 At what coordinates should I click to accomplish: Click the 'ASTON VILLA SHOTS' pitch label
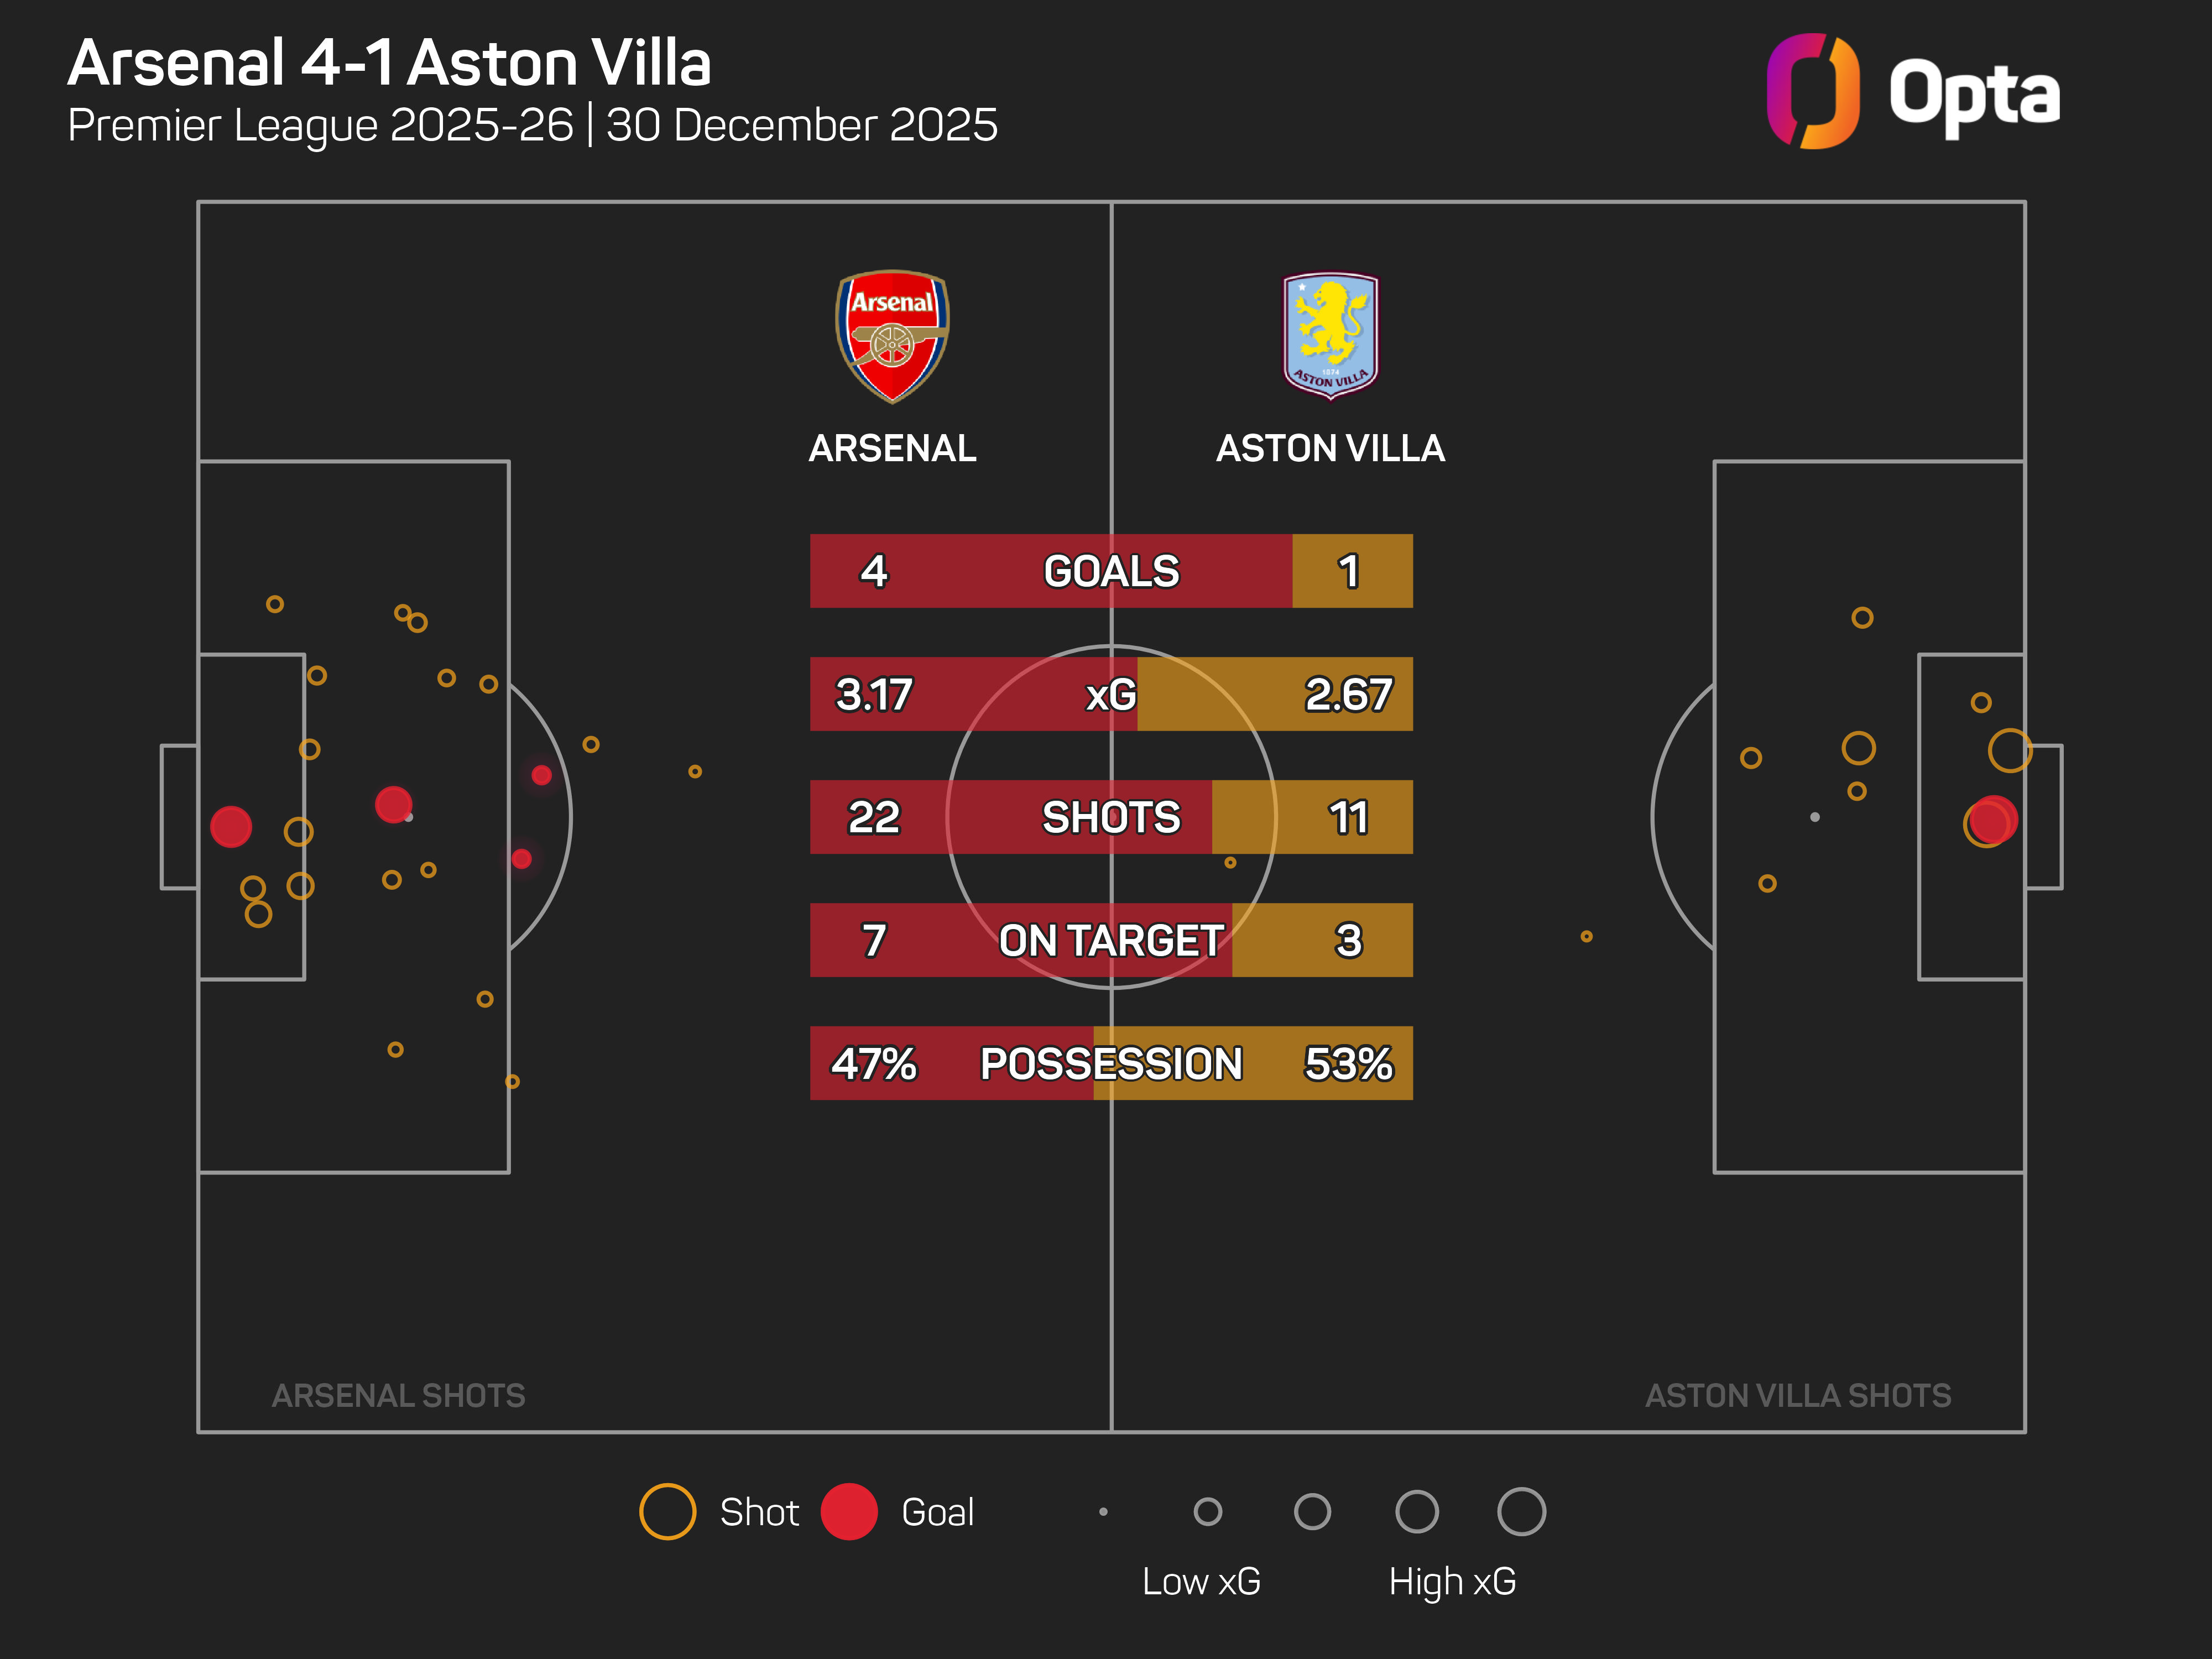tap(1797, 1395)
